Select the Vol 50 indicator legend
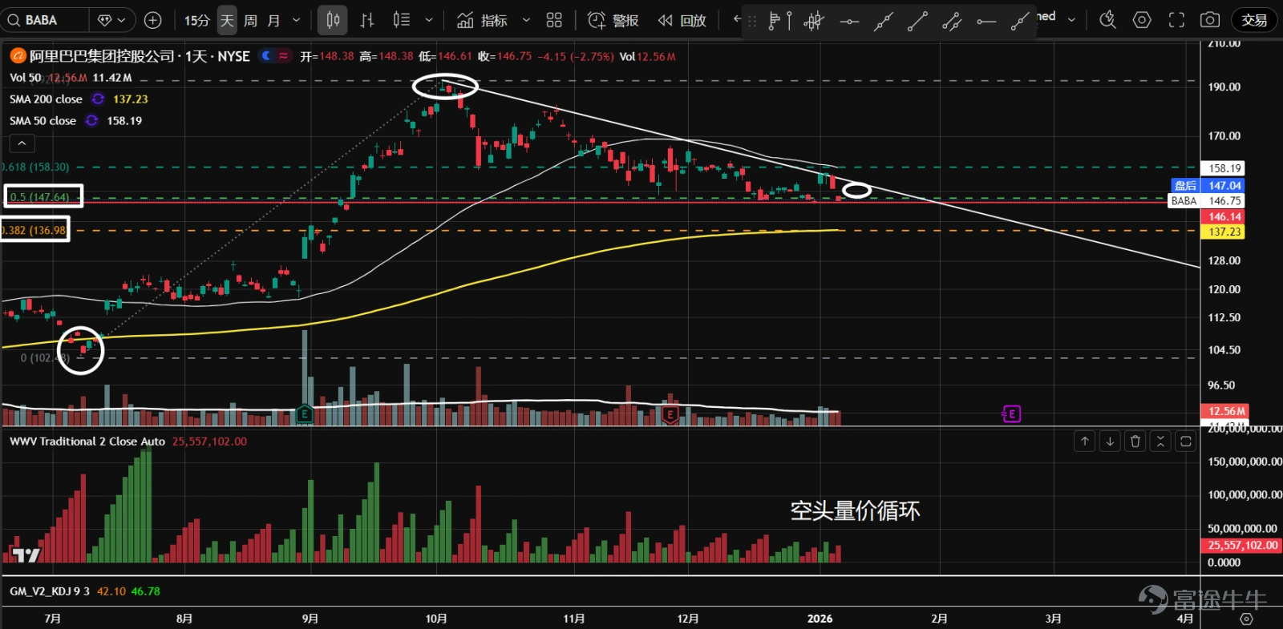Viewport: 1283px width, 629px height. coord(25,78)
